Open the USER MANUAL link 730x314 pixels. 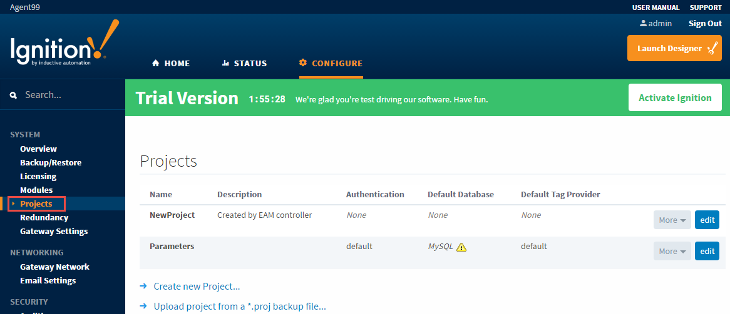[x=655, y=7]
